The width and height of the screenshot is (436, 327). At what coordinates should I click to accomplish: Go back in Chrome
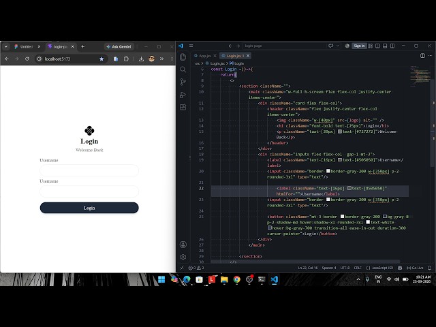click(x=7, y=59)
